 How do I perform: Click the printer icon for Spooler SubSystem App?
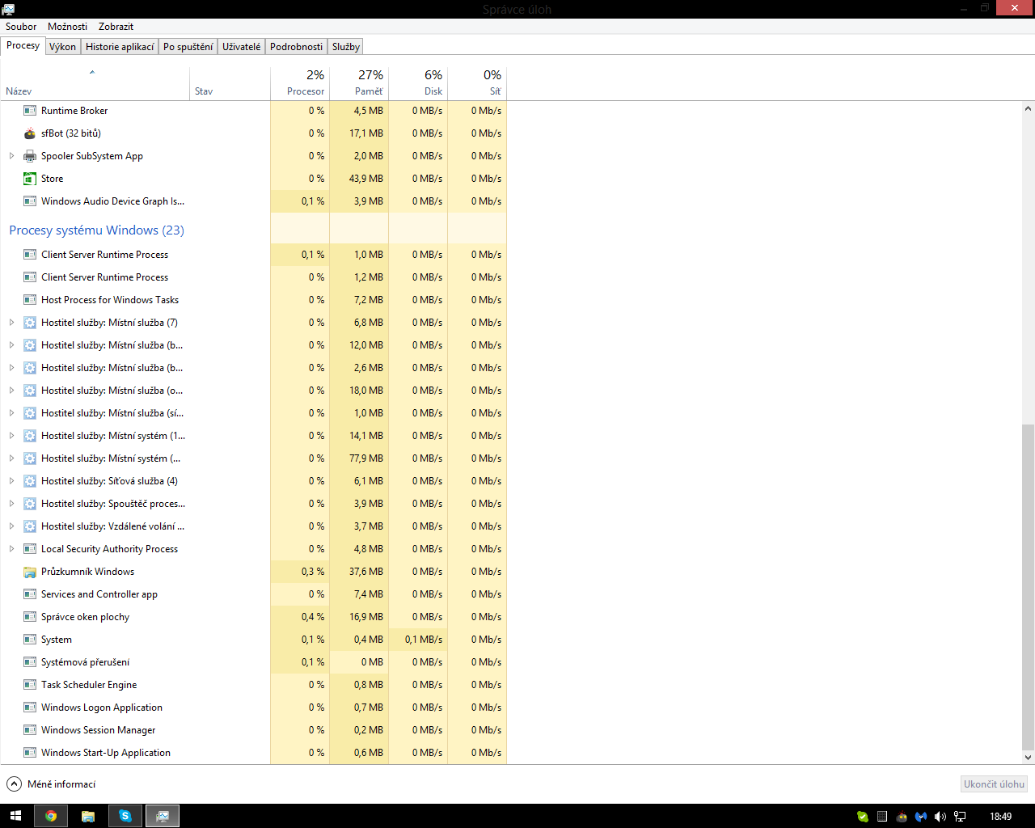coord(30,156)
